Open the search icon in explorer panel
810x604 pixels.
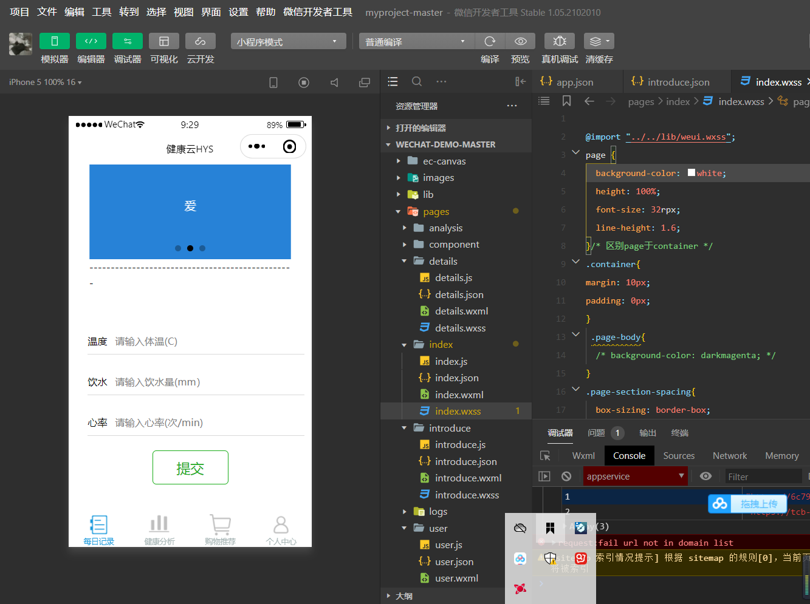click(417, 81)
